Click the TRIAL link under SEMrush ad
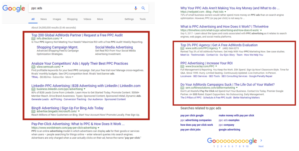Screen dimensions: 299x151 (x=35, y=77)
